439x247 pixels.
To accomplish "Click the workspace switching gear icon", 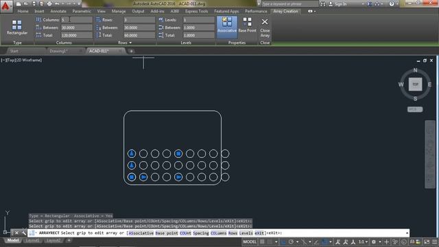I will pyautogui.click(x=374, y=242).
